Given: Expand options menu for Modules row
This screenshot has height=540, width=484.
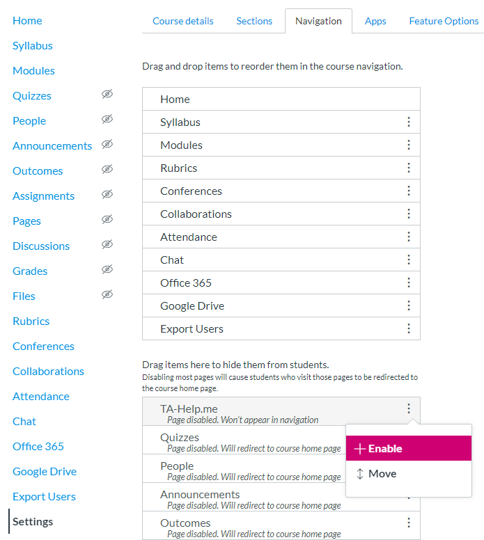Looking at the screenshot, I should point(409,145).
